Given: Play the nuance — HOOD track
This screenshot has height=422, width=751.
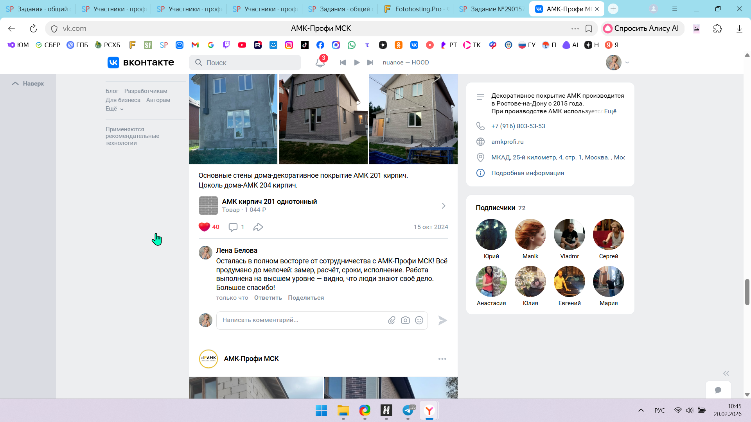Looking at the screenshot, I should click(357, 63).
